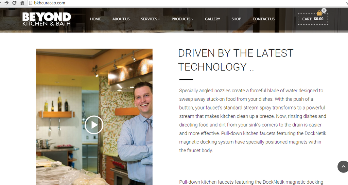Image resolution: width=348 pixels, height=185 pixels.
Task: Click the browser home icon
Action: tap(22, 3)
